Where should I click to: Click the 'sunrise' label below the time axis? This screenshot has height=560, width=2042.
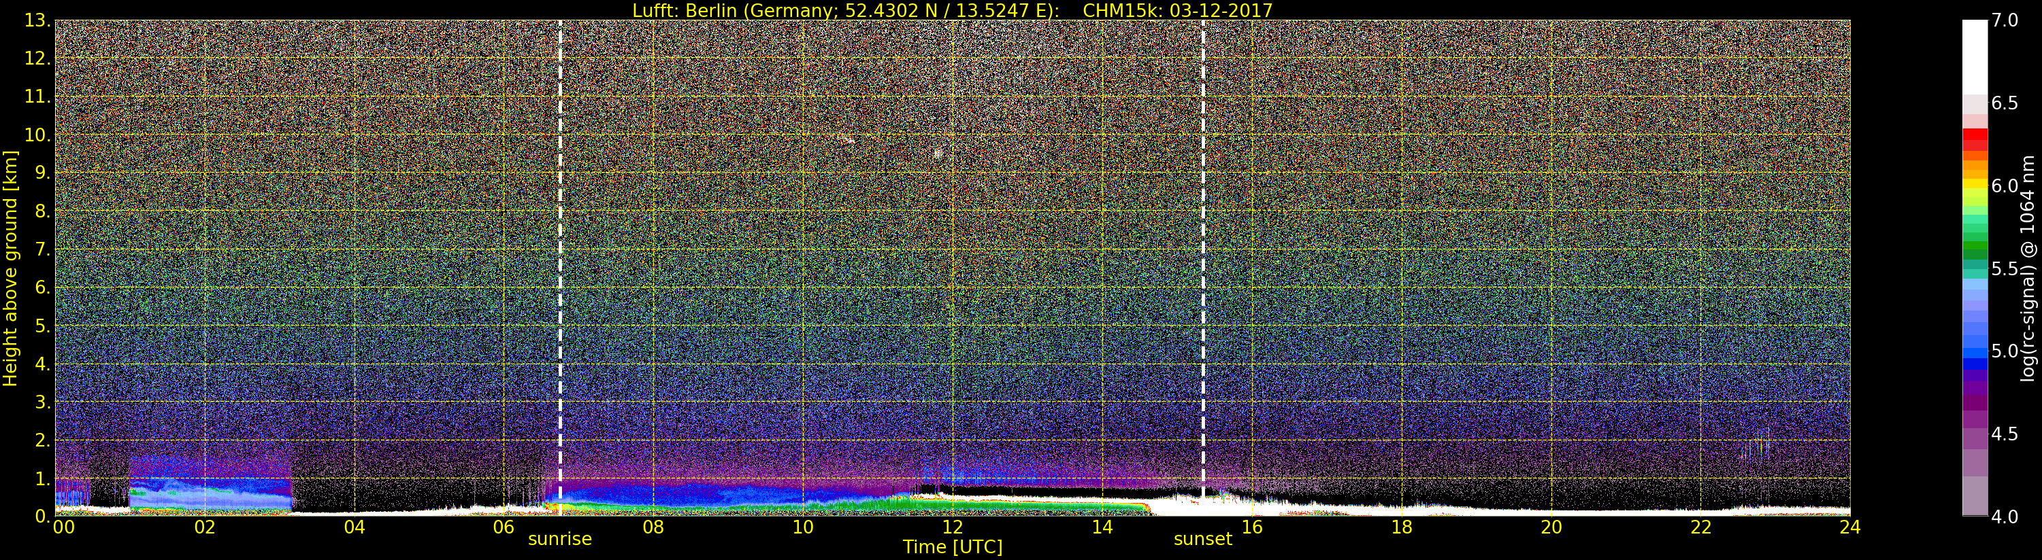[559, 540]
